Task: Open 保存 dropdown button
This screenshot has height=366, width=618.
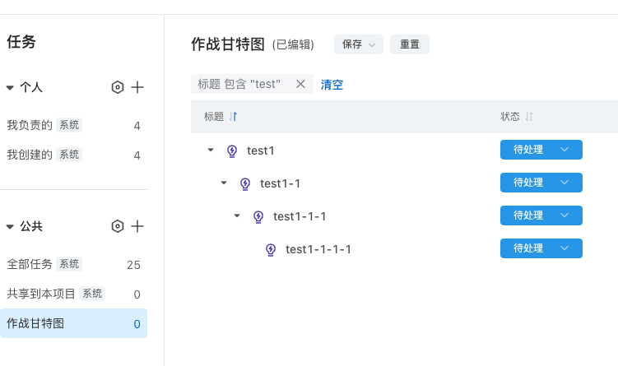Action: point(359,44)
